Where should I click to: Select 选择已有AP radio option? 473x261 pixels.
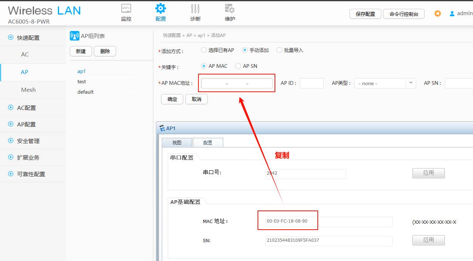click(x=204, y=50)
